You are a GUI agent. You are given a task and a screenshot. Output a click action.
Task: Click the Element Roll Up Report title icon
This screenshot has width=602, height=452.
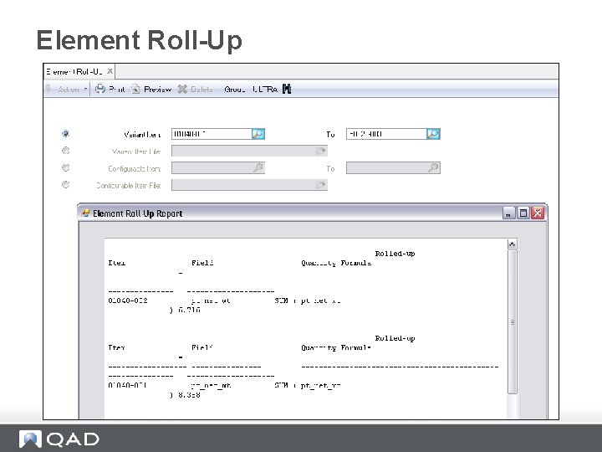click(85, 213)
